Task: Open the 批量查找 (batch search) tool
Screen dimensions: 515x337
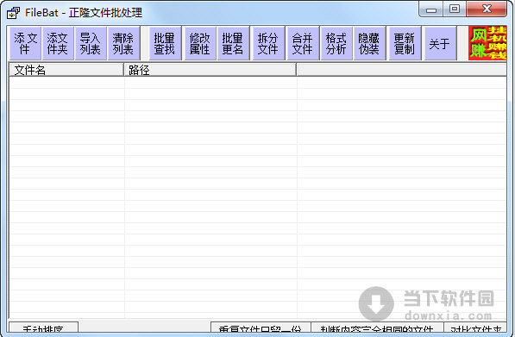Action: (166, 43)
